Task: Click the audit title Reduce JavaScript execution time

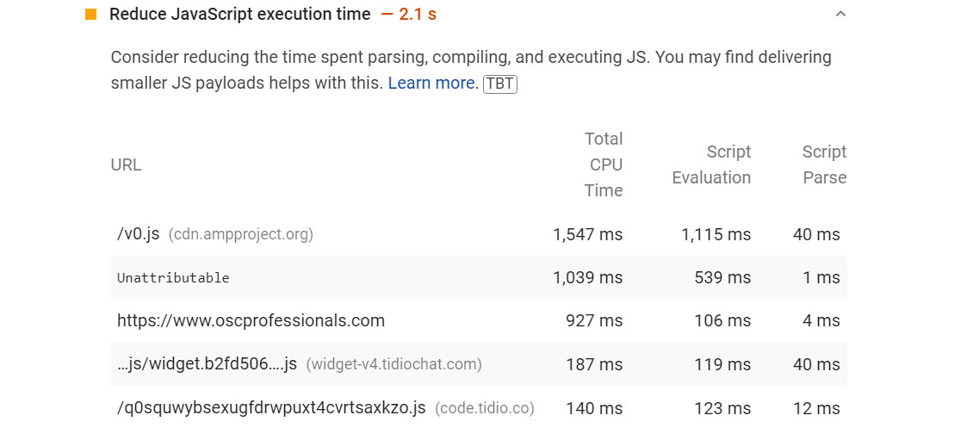Action: (239, 15)
